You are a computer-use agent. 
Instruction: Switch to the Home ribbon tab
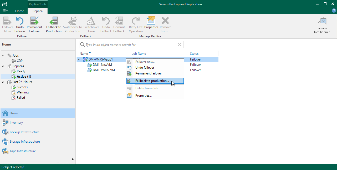pyautogui.click(x=20, y=11)
